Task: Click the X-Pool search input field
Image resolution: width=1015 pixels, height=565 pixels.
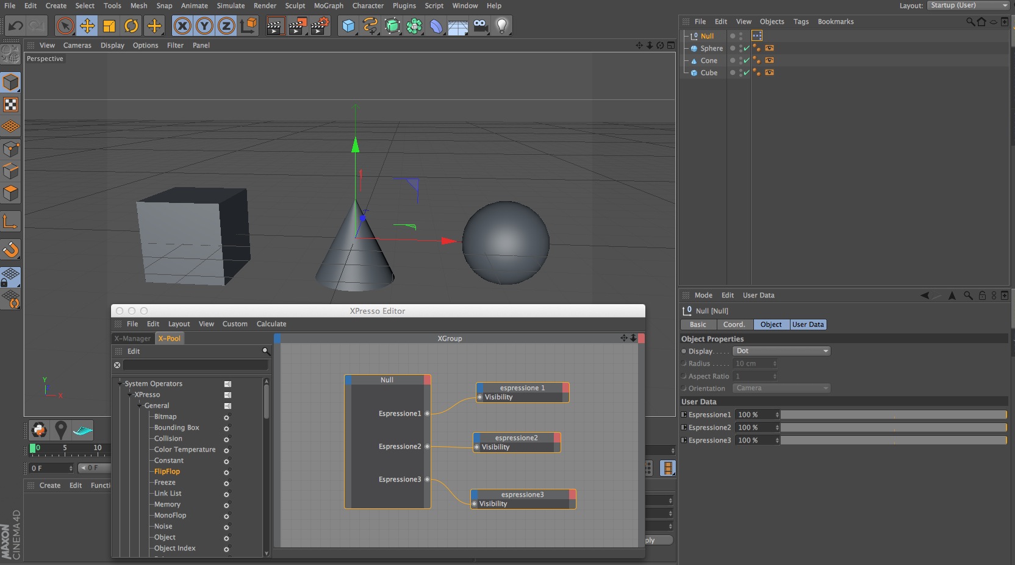Action: coord(195,364)
